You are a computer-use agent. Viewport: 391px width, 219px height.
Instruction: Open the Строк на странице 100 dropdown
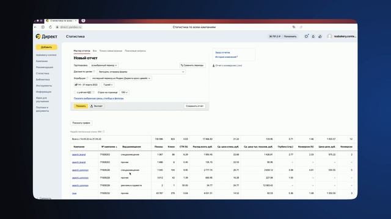(124, 92)
